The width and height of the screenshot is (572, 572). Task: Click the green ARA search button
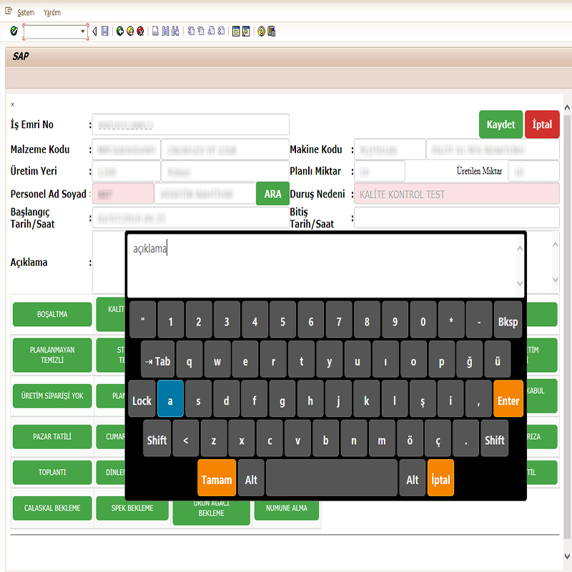(272, 194)
